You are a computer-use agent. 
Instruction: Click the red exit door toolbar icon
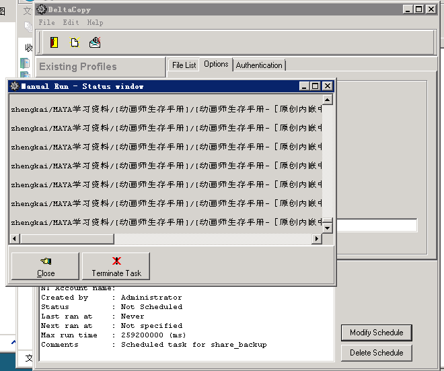click(x=54, y=42)
